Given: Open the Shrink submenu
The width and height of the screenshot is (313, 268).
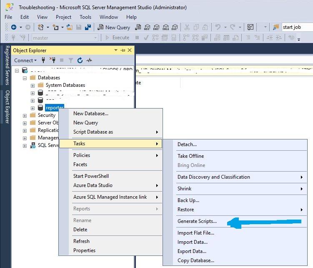Looking at the screenshot, I should (235, 189).
